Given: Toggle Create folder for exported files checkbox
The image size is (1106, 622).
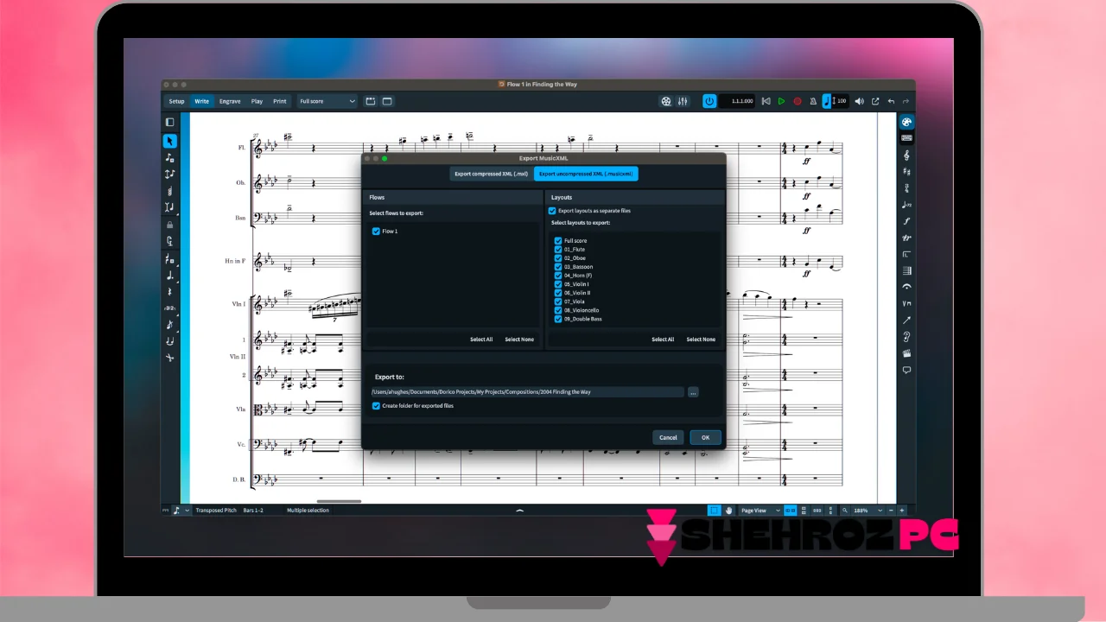Looking at the screenshot, I should pyautogui.click(x=376, y=406).
